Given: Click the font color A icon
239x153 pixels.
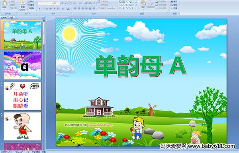Looking at the screenshot, I should (x=68, y=9).
